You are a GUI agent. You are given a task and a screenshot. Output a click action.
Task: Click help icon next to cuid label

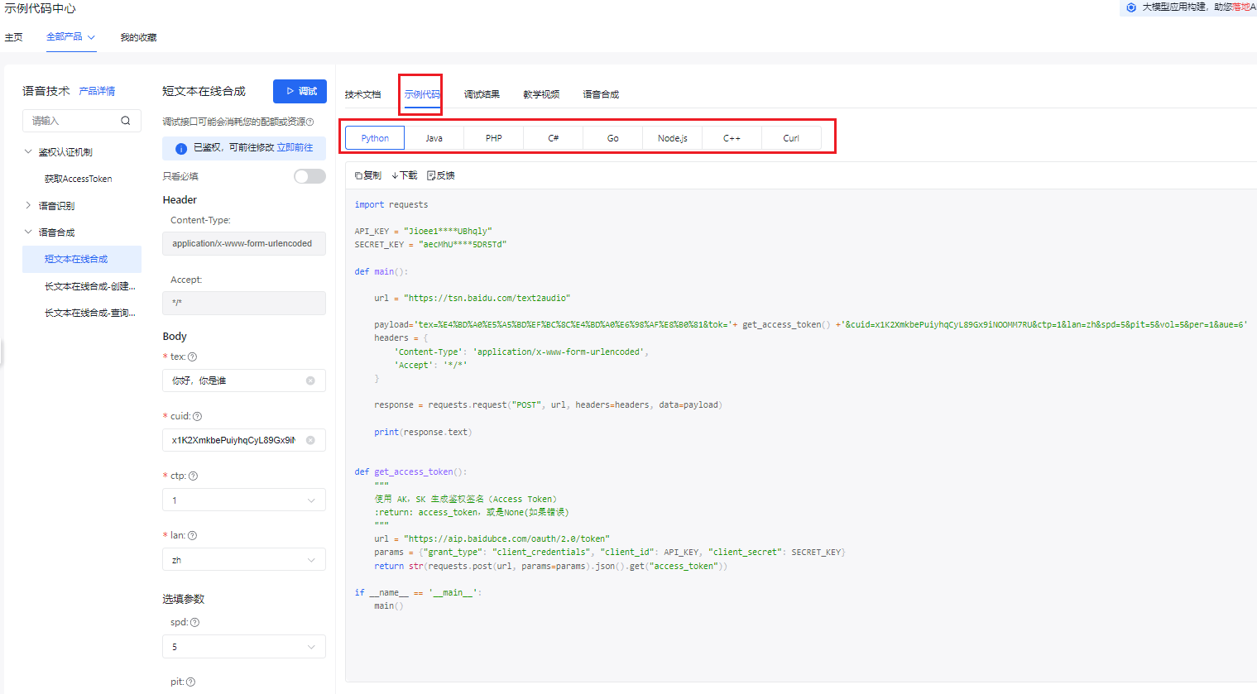point(197,417)
